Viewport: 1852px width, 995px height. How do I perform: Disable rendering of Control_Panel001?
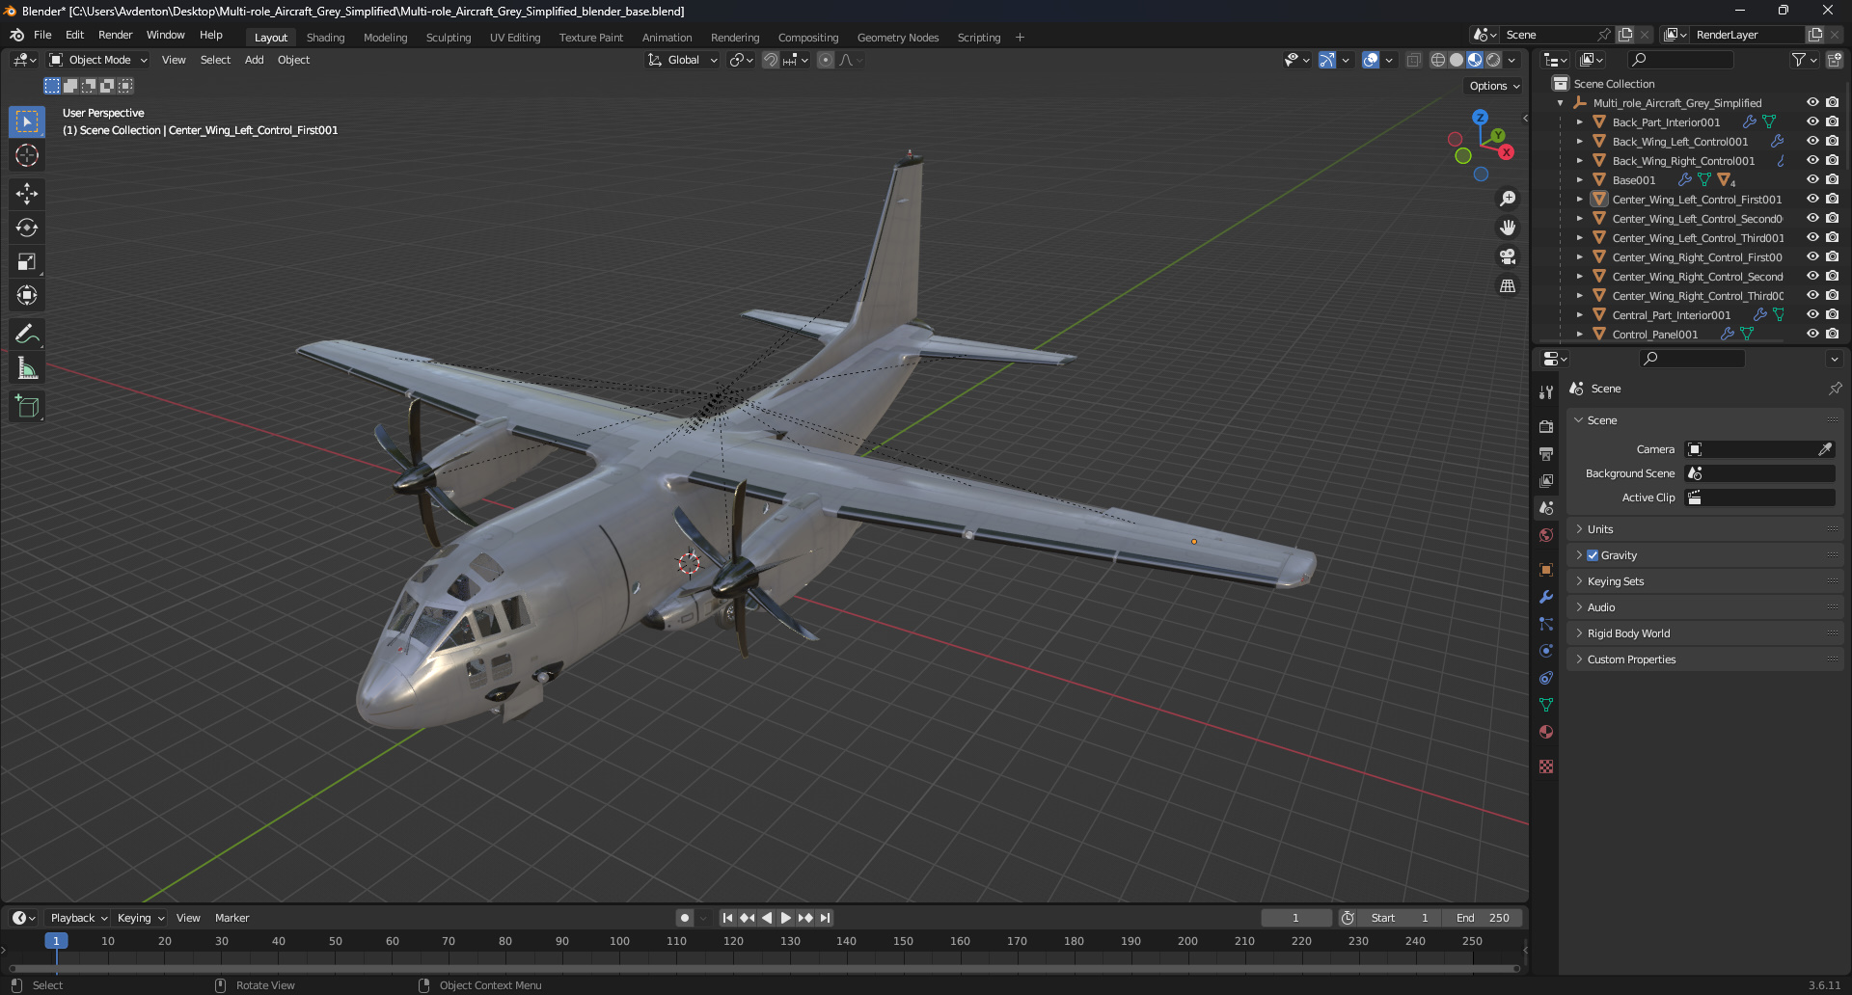coord(1832,334)
